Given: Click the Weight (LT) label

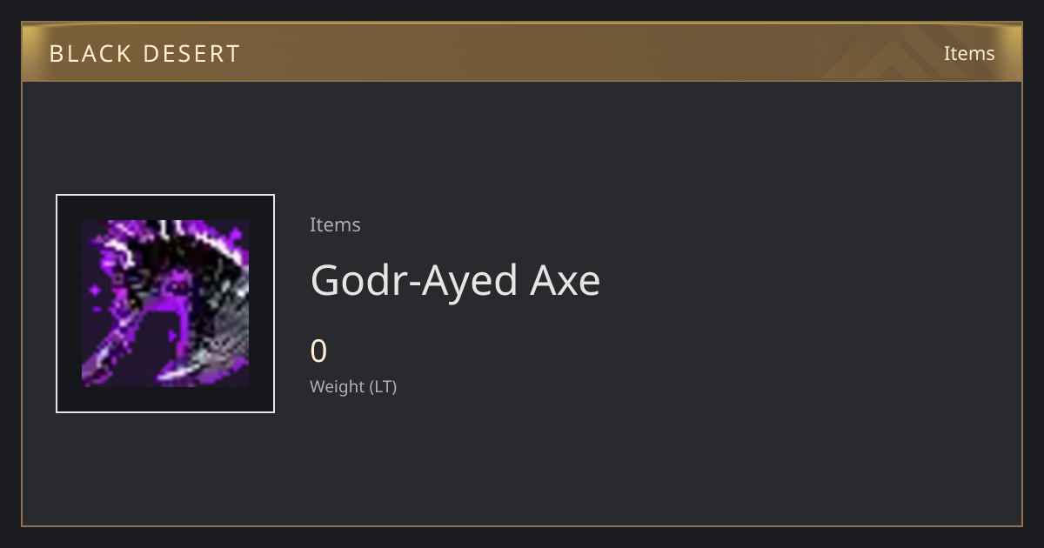Looking at the screenshot, I should point(353,386).
